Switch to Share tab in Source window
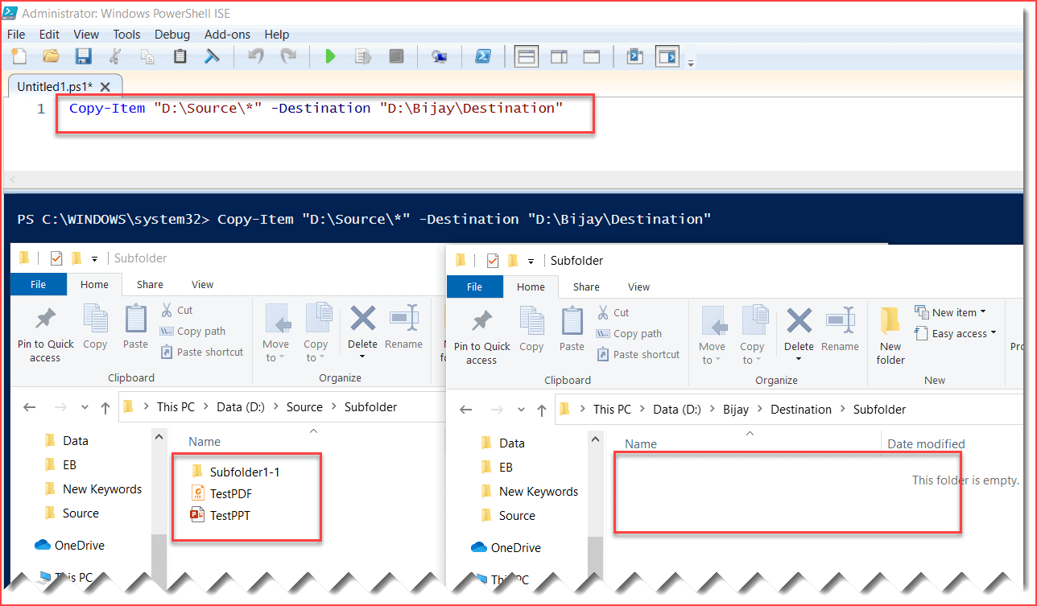Image resolution: width=1037 pixels, height=606 pixels. (150, 284)
